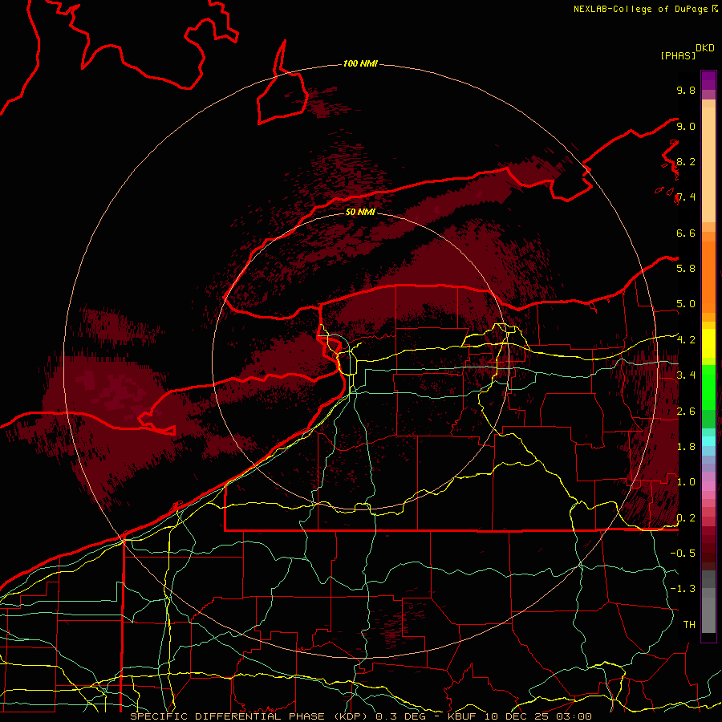The width and height of the screenshot is (722, 722).
Task: Select the -0.5 legend value
Action: (x=683, y=554)
